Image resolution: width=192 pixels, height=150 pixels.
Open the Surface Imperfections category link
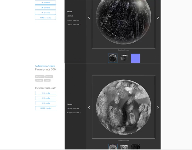tap(45, 66)
